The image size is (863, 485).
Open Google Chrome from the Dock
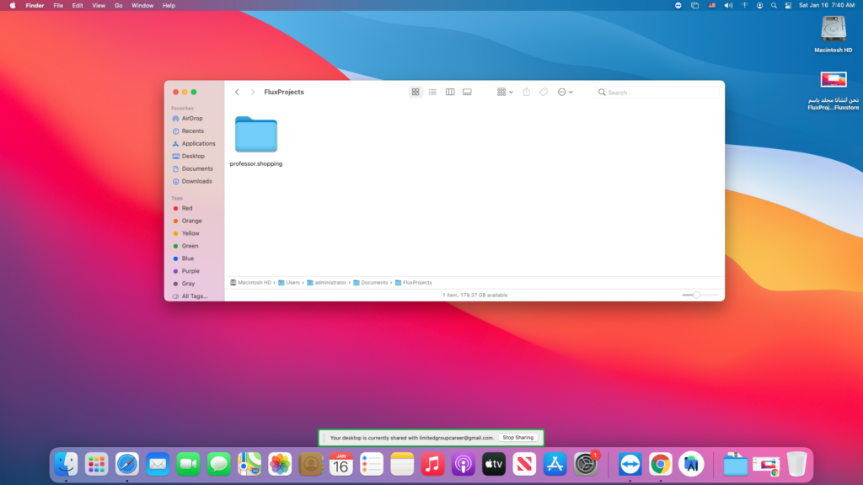(661, 465)
